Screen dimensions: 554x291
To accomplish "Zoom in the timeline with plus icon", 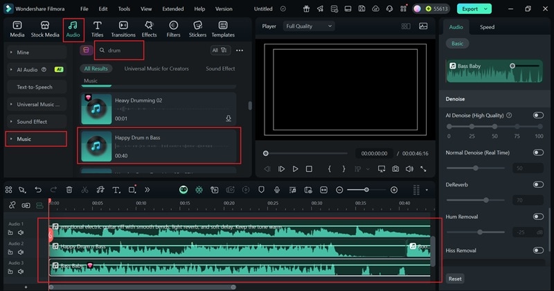I will (x=394, y=190).
